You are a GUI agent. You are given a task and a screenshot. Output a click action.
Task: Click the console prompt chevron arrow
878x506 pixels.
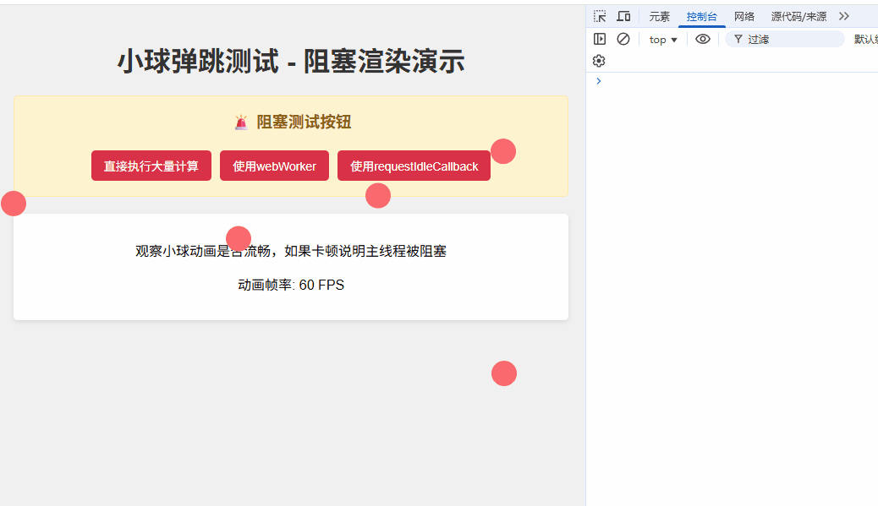599,81
